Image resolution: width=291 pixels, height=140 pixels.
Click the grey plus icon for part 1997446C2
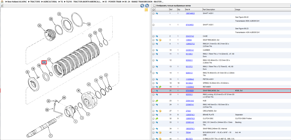pyautogui.click(x=153, y=14)
